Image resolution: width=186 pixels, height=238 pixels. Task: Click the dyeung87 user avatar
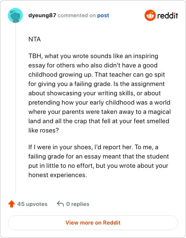click(x=15, y=15)
